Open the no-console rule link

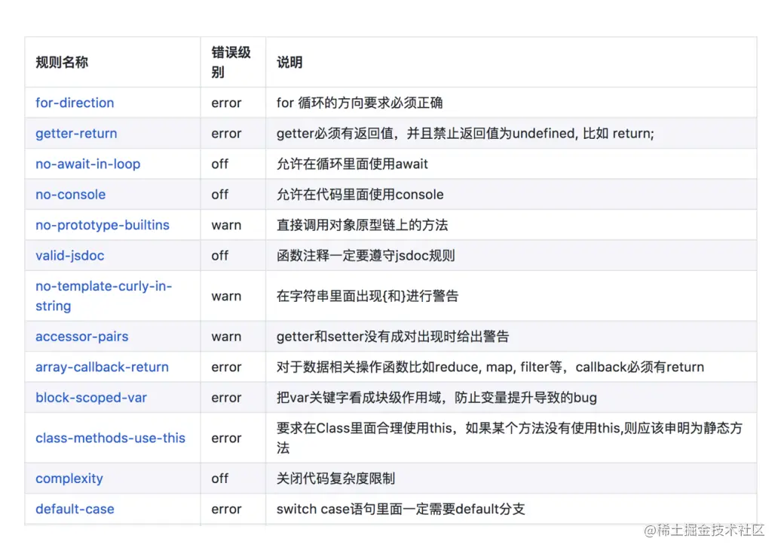(70, 194)
